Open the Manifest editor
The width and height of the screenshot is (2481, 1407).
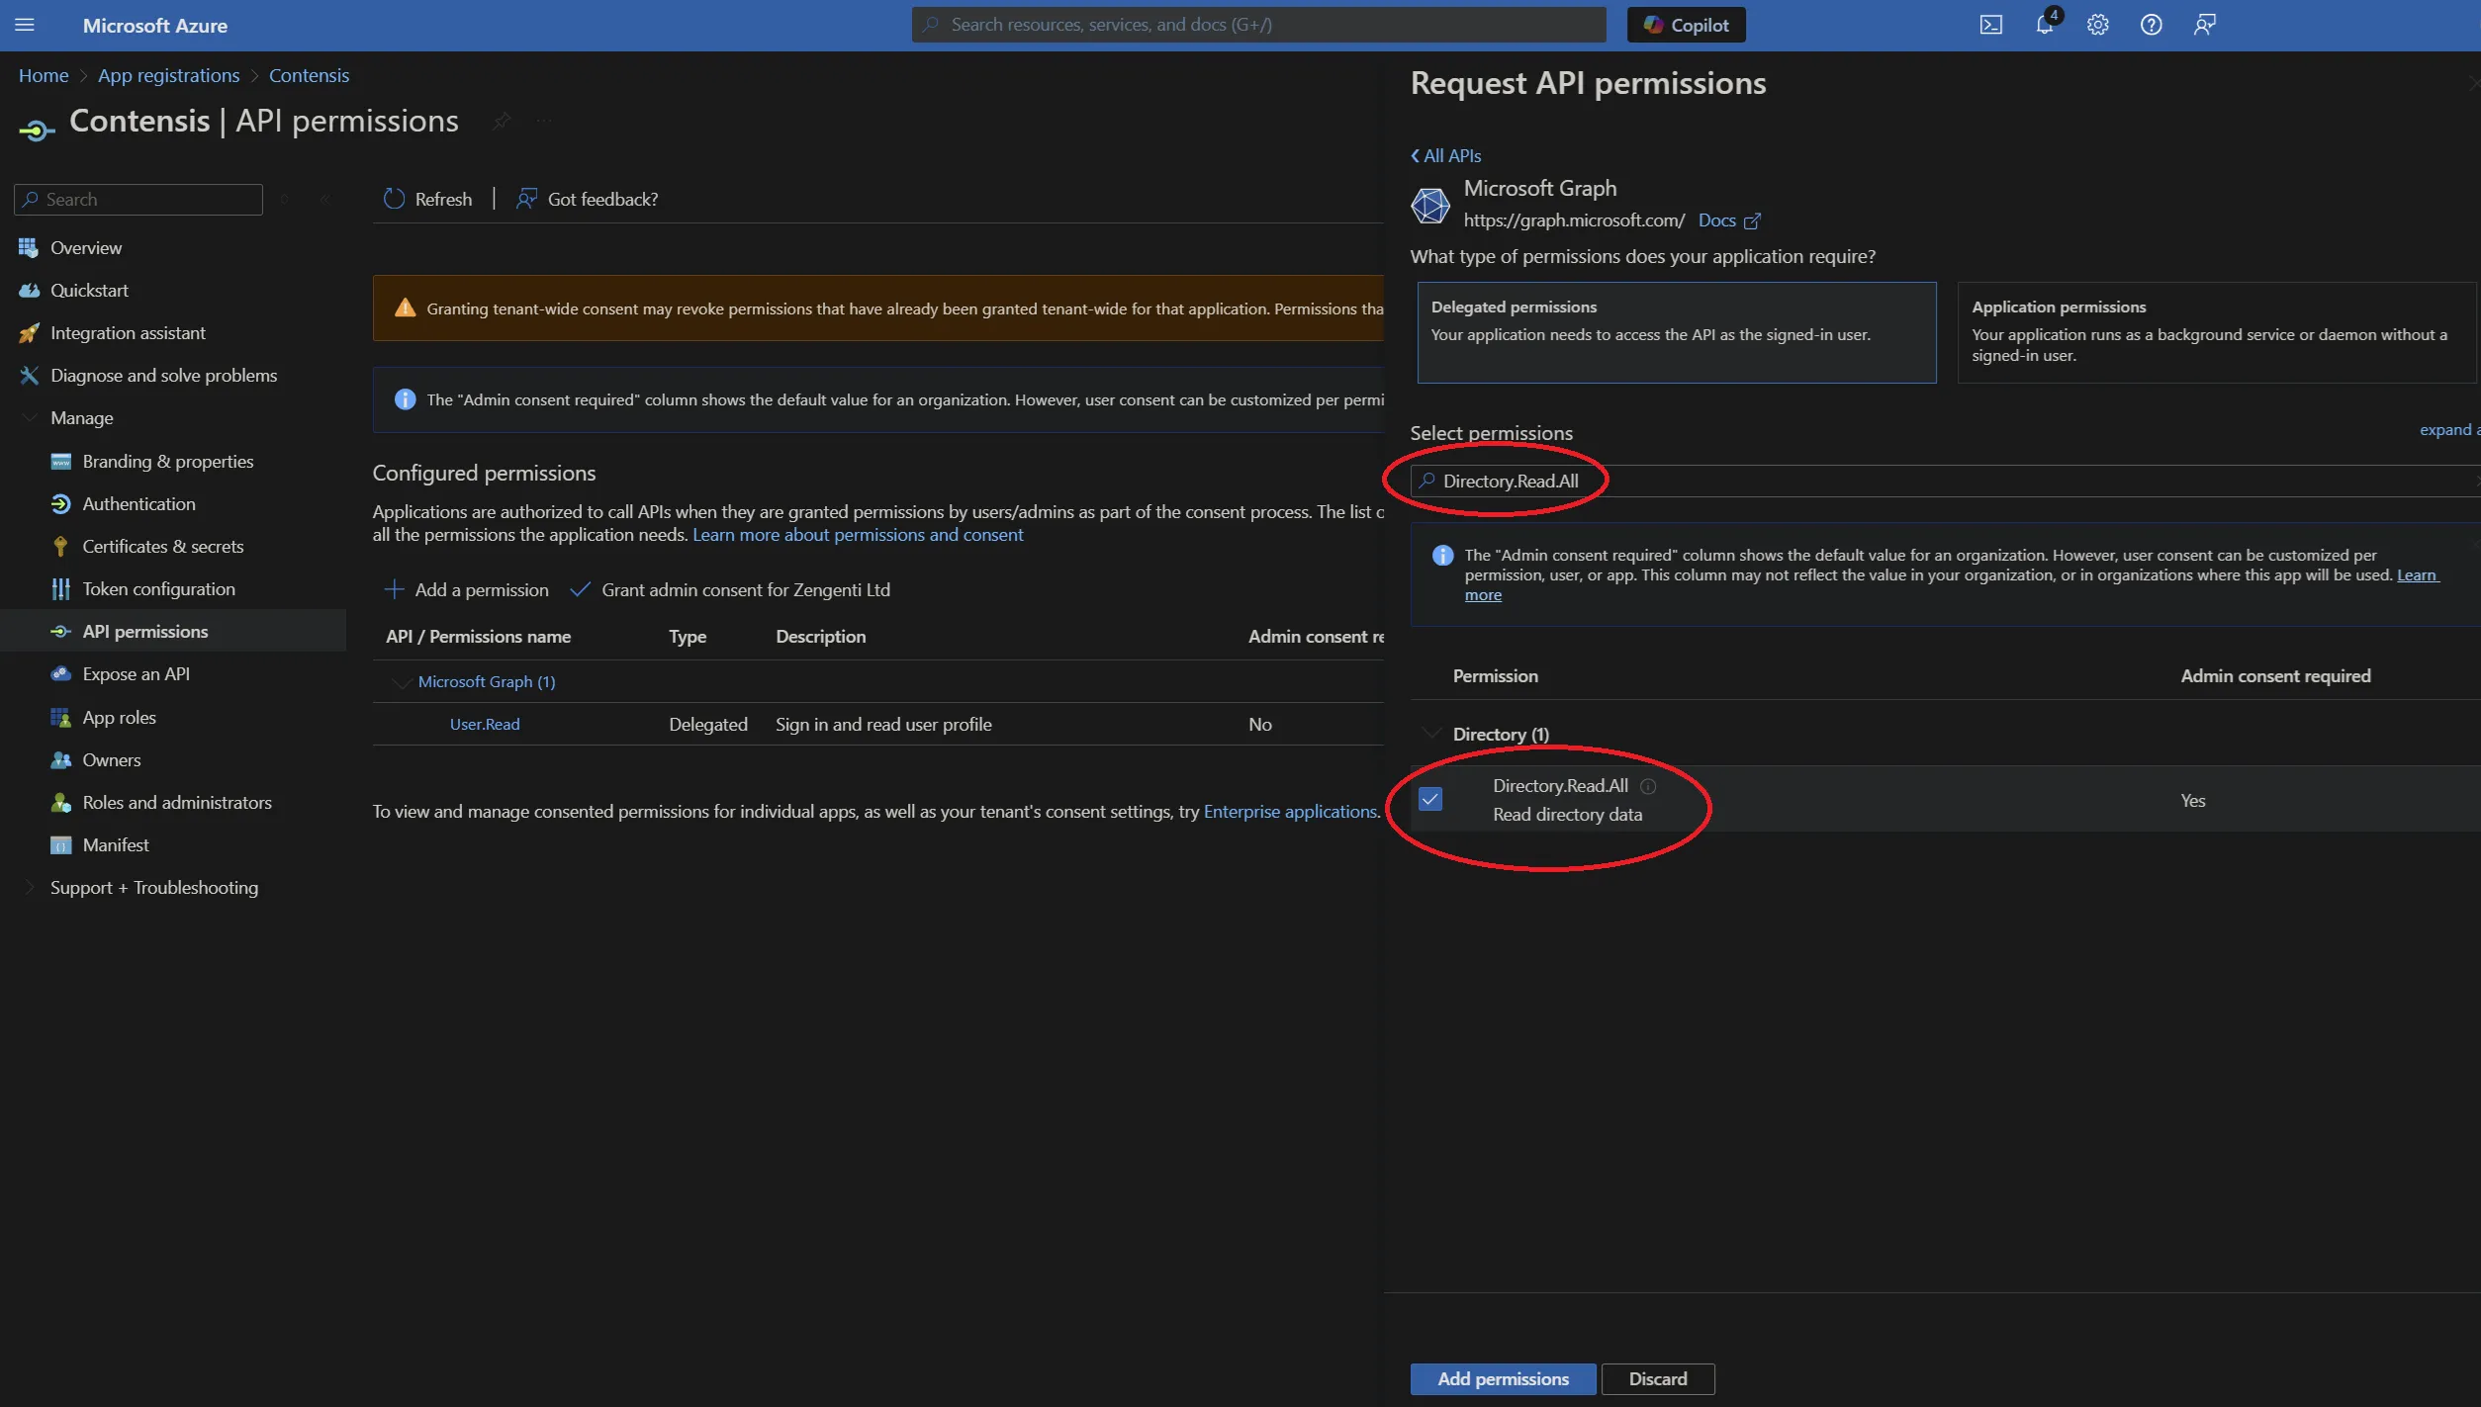[115, 844]
